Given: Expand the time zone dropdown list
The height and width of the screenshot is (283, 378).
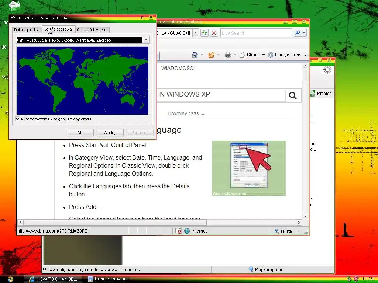Looking at the screenshot, I should tap(146, 40).
